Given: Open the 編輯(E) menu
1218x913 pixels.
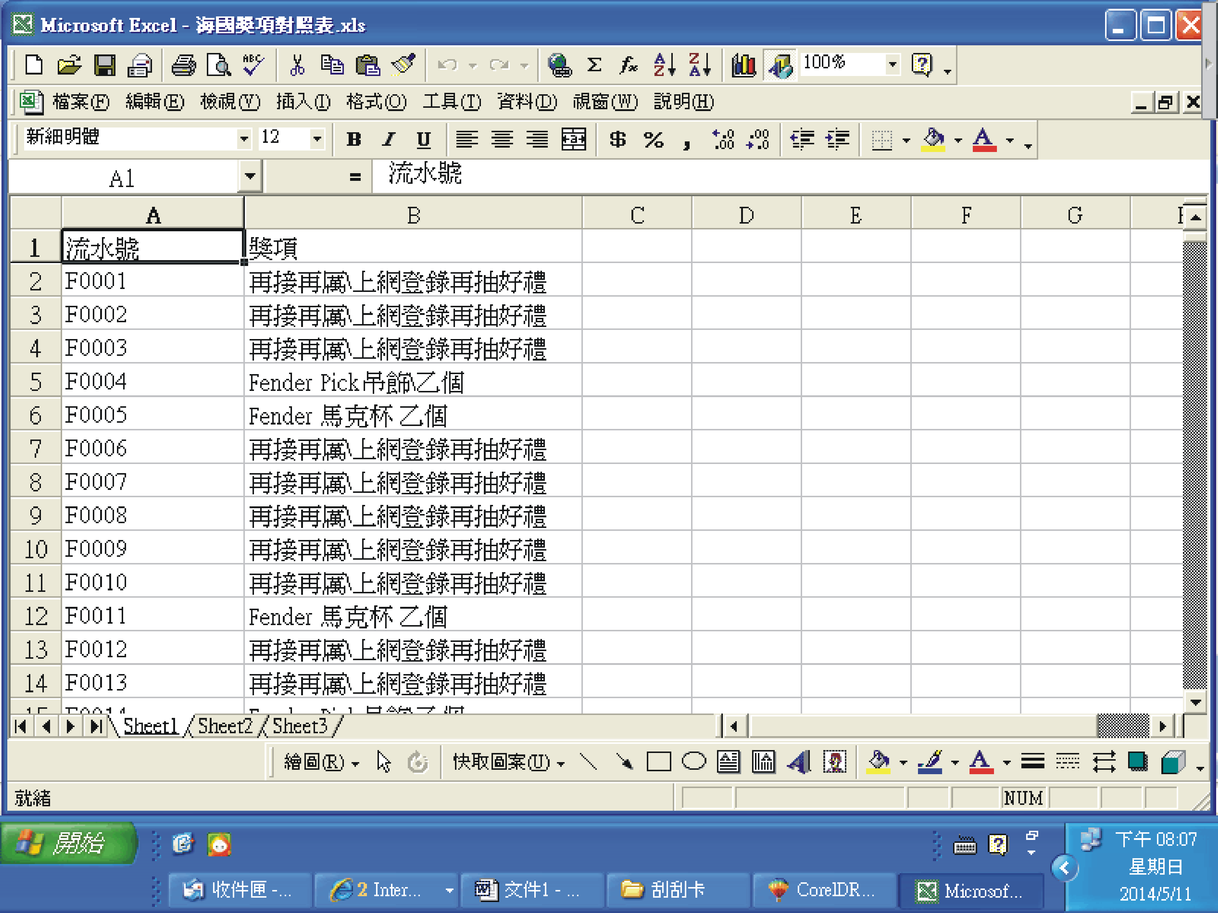Looking at the screenshot, I should [155, 102].
